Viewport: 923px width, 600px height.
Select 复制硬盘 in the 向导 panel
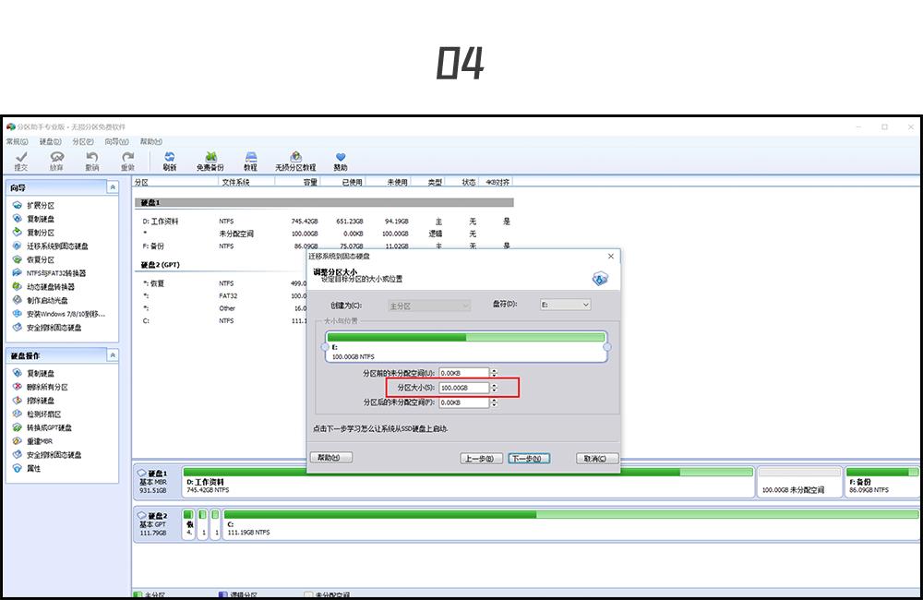coord(33,219)
